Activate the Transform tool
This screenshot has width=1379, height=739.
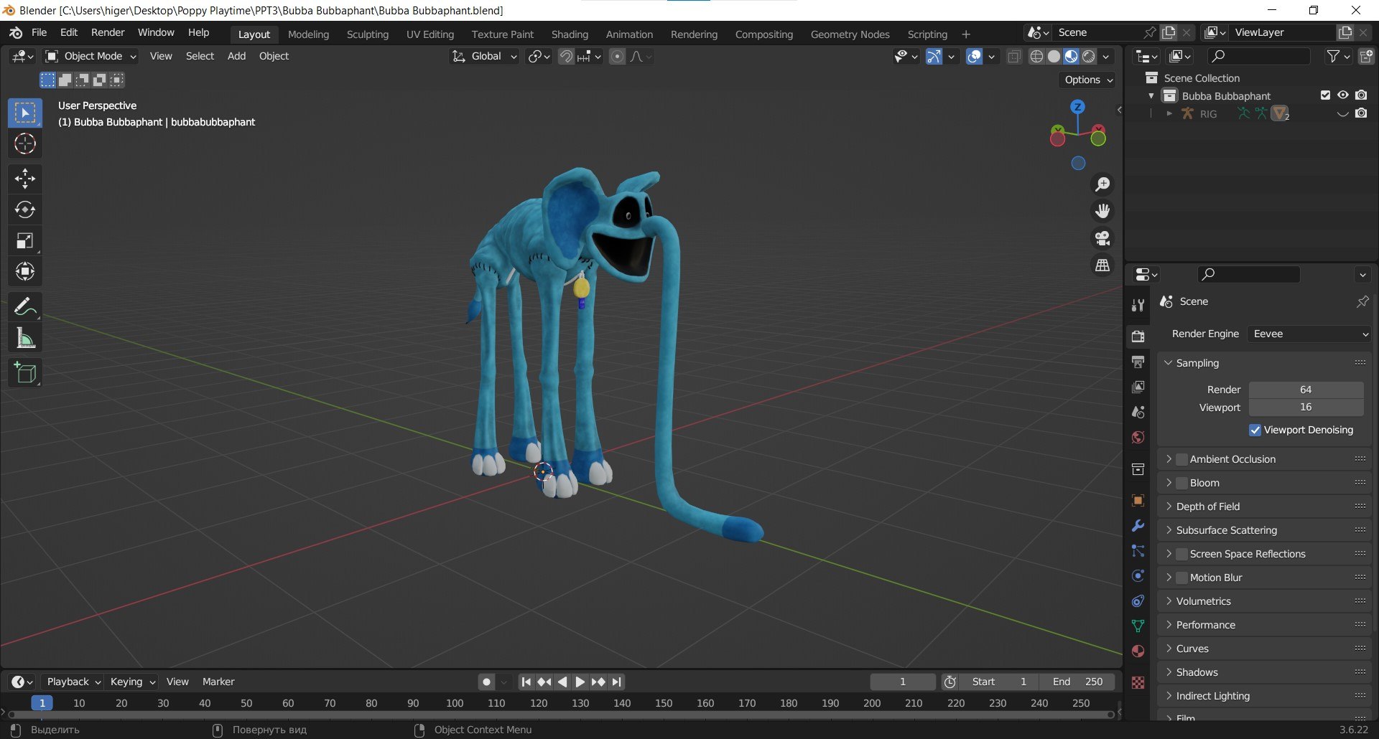pos(25,272)
